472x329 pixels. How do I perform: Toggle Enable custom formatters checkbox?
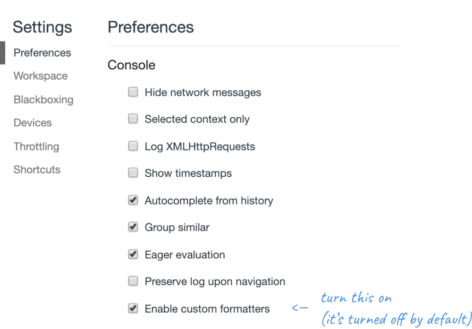(133, 309)
